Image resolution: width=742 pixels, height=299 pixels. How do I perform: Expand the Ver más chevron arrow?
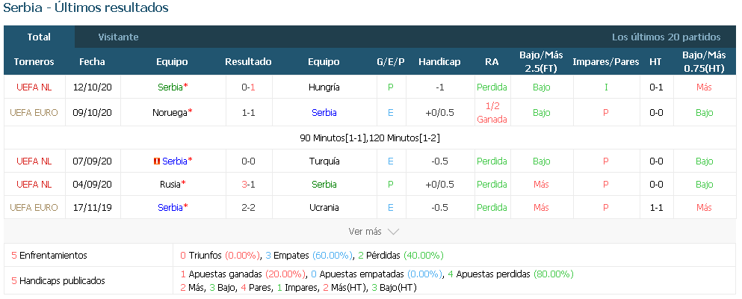point(393,232)
